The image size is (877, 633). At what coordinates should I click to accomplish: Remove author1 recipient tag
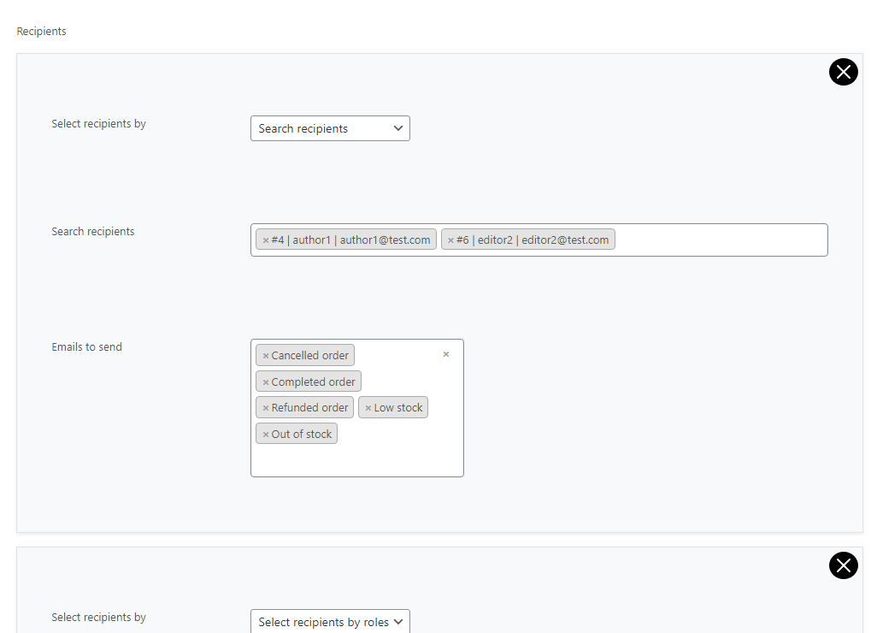click(266, 240)
